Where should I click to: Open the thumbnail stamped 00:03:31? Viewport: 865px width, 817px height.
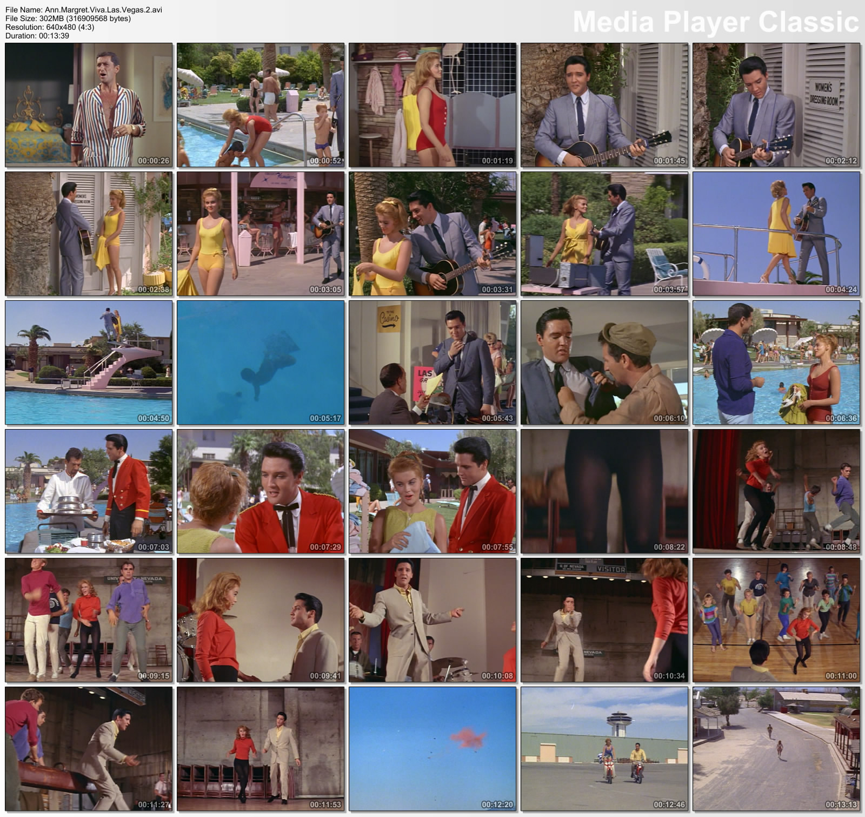432,234
